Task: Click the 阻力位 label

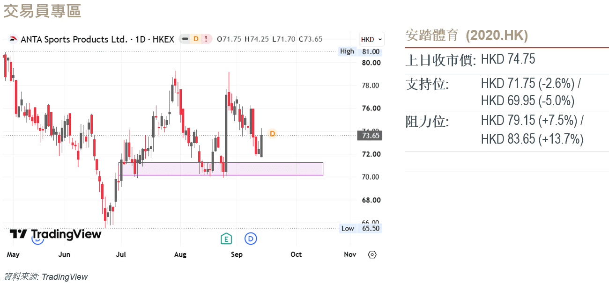Action: (x=427, y=122)
